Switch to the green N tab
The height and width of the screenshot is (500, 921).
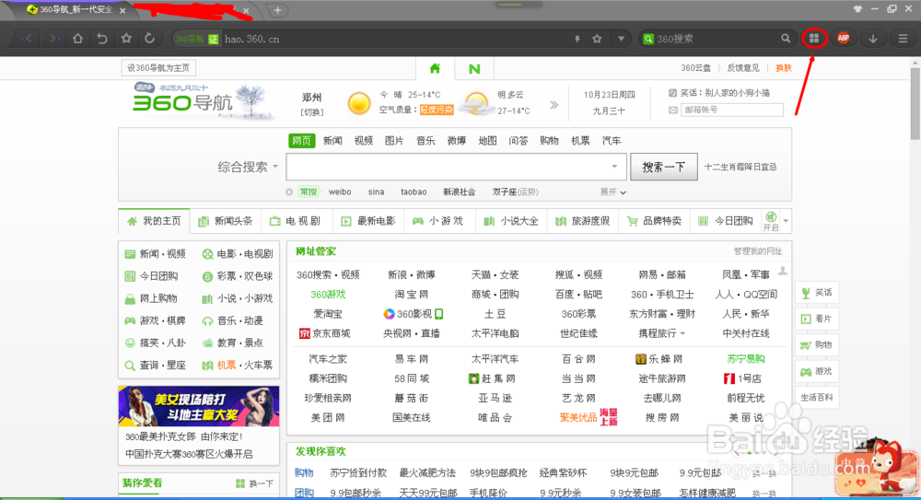click(x=474, y=69)
